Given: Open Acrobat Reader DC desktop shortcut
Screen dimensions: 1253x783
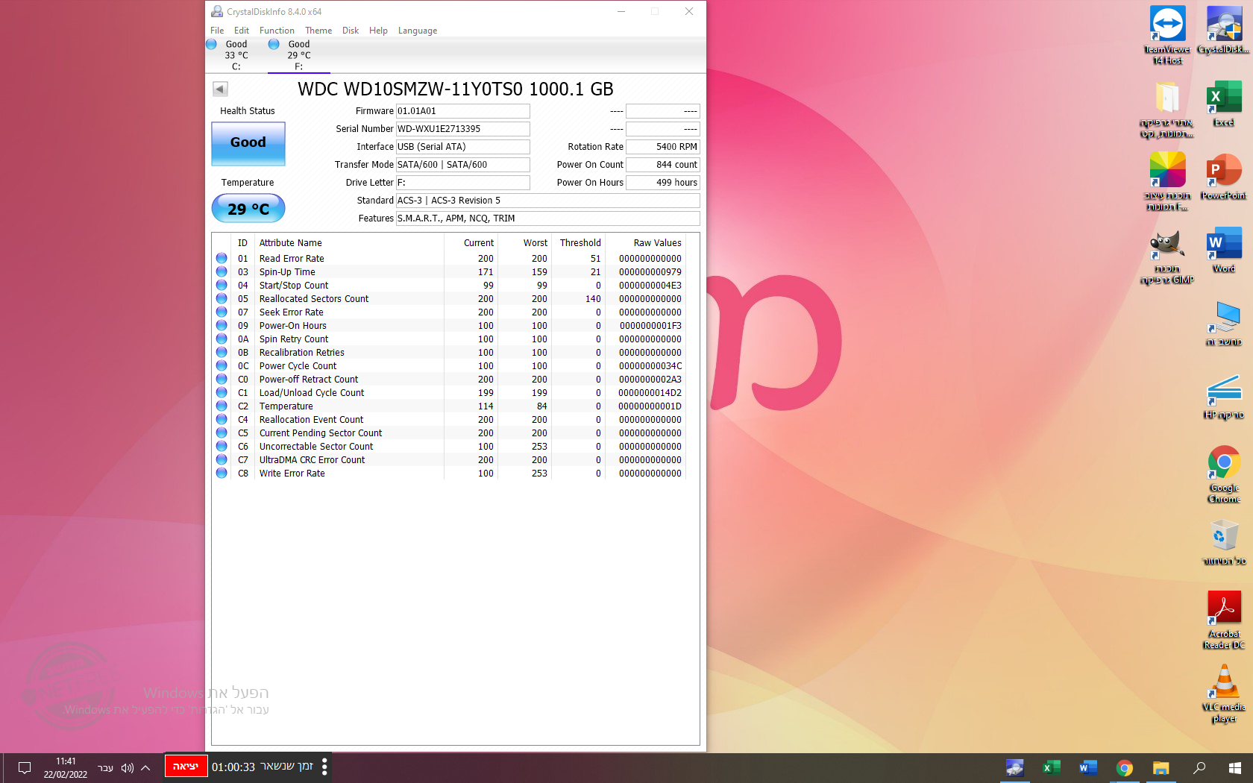Looking at the screenshot, I should pos(1224,620).
